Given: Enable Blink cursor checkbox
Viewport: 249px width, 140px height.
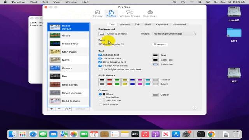Looking at the screenshot, I should coord(100,105).
